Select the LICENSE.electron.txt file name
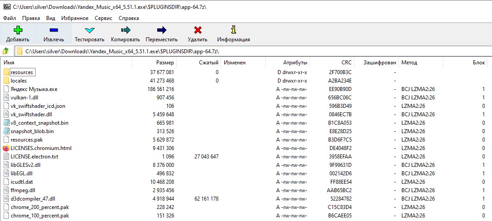The image size is (492, 221). tap(35, 156)
